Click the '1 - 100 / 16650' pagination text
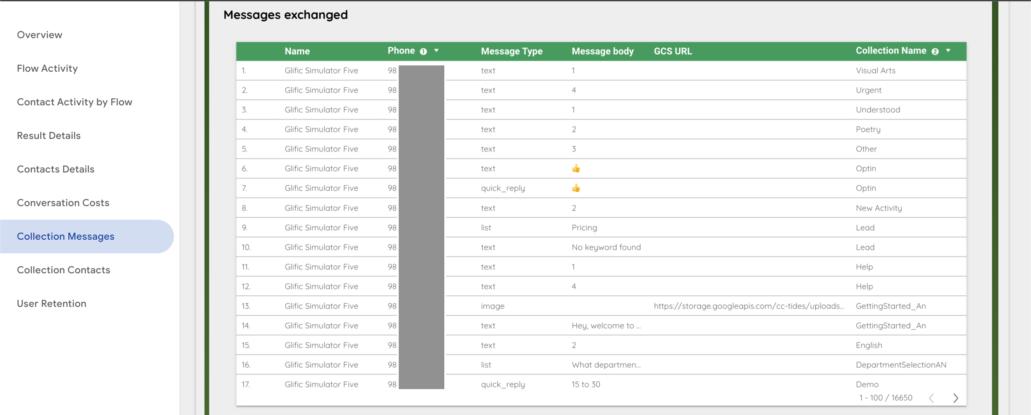 (885, 398)
